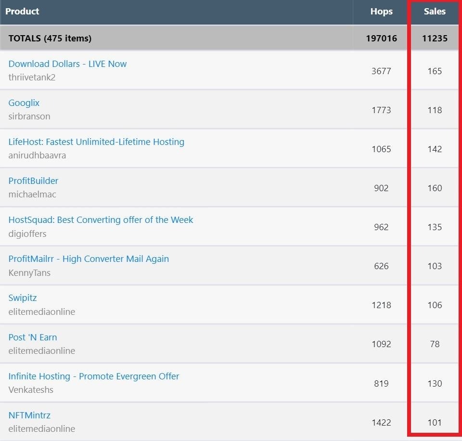Open the Googlix product link

pyautogui.click(x=24, y=103)
